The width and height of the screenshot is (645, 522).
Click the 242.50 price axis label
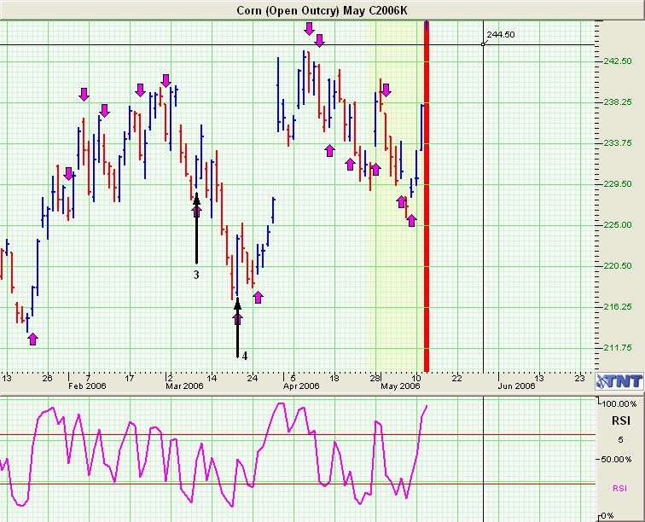pos(617,61)
